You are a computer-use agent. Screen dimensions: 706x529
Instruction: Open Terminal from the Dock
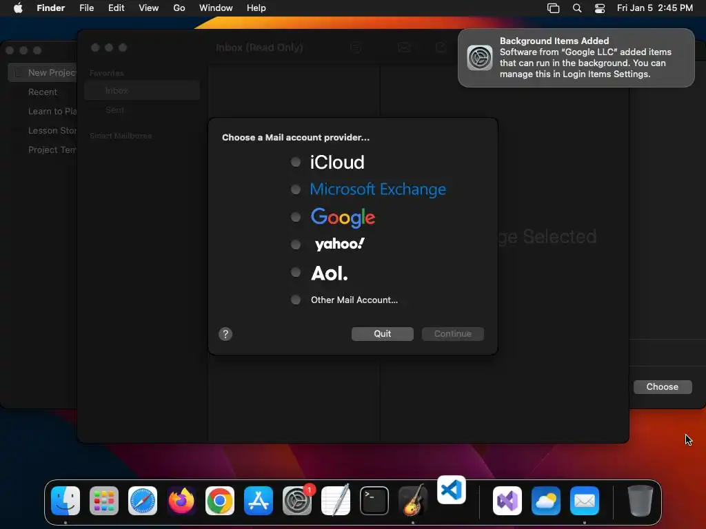coord(374,500)
